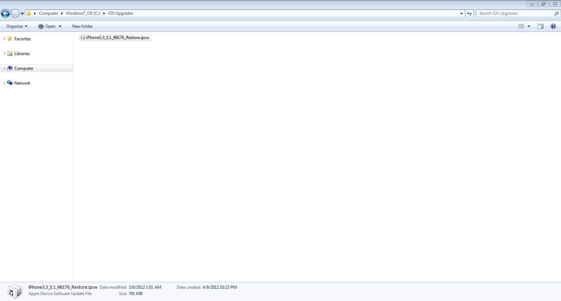Expand the Computer tree node
This screenshot has width=561, height=301.
click(4, 68)
